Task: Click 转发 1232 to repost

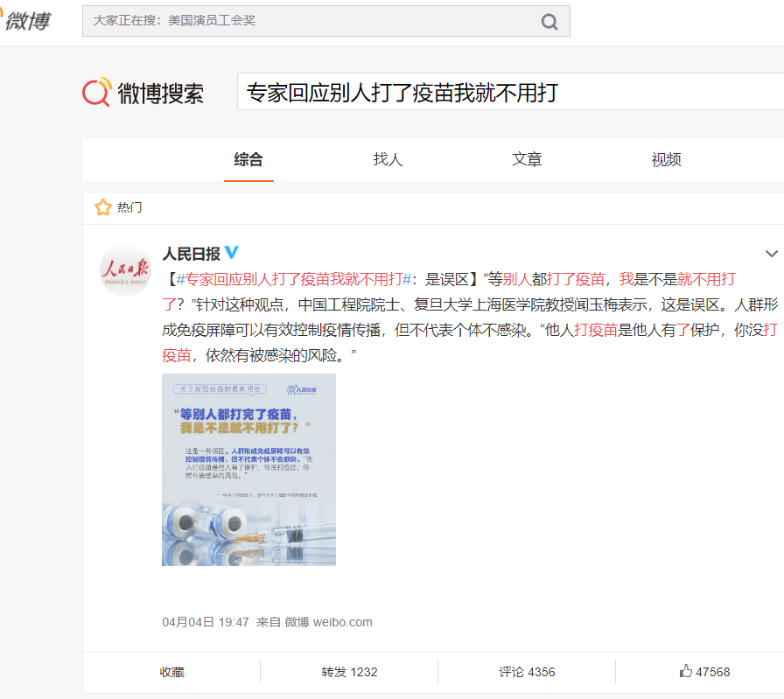Action: pyautogui.click(x=349, y=672)
